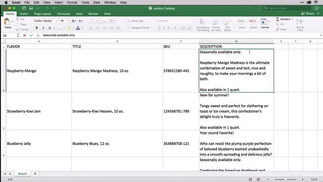The image size is (323, 182).
Task: Add a new sheet with plus icon
Action: click(35, 174)
